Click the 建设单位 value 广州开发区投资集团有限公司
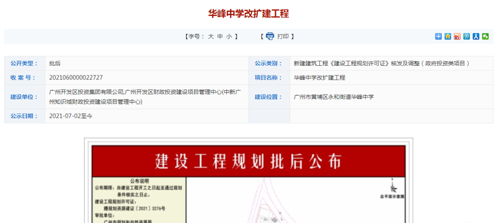The width and height of the screenshot is (496, 223). pos(146,97)
